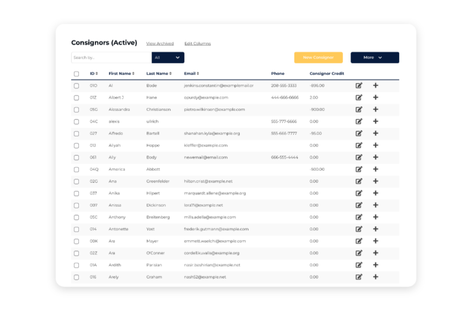
Task: Click the plus icon on Albert J Hane's row
Action: click(375, 98)
